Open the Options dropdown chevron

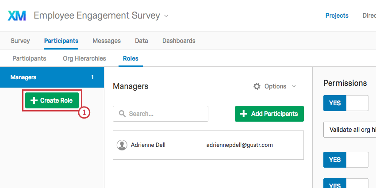(x=294, y=86)
